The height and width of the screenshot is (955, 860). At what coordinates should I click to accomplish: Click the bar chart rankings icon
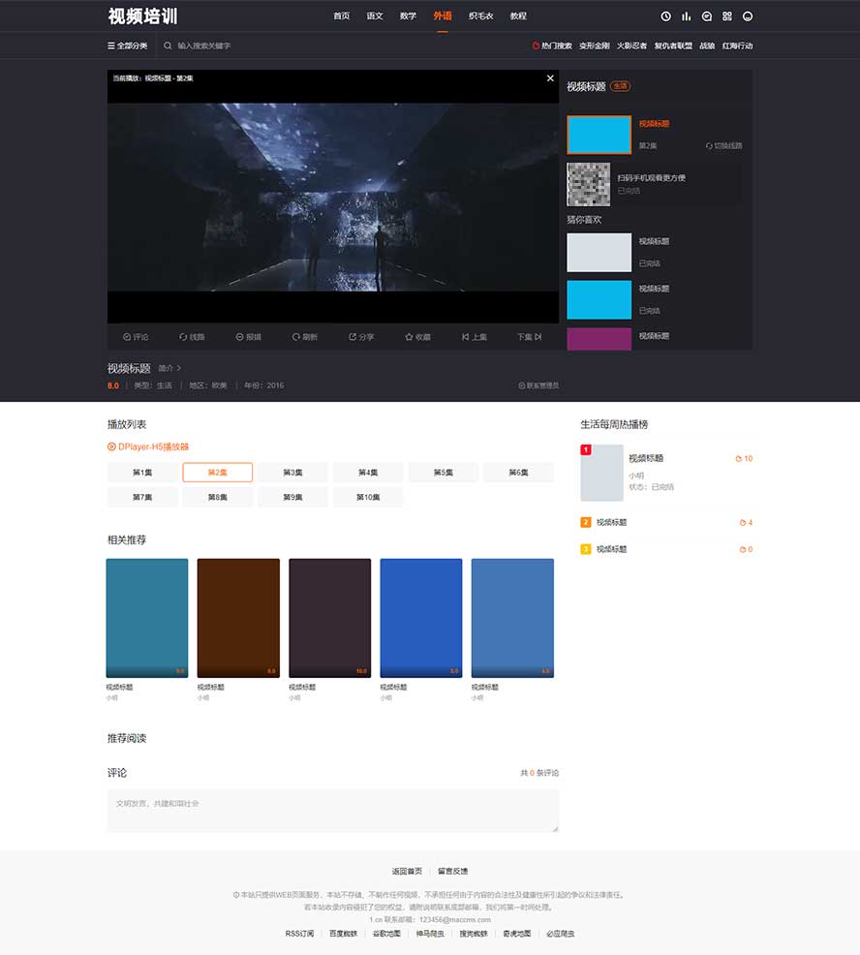tap(687, 16)
